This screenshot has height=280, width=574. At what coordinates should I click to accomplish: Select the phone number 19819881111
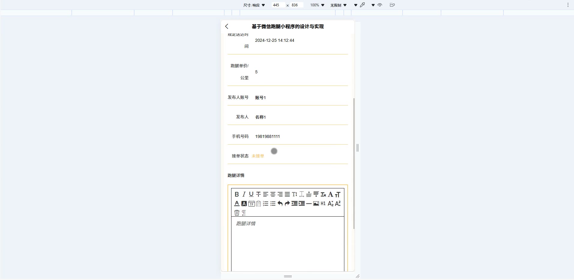[267, 136]
